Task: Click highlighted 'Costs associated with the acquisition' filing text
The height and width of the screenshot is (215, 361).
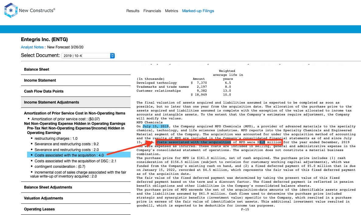Action: click(x=194, y=142)
